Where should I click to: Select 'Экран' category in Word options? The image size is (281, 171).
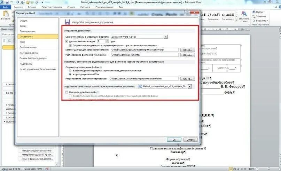click(38, 26)
